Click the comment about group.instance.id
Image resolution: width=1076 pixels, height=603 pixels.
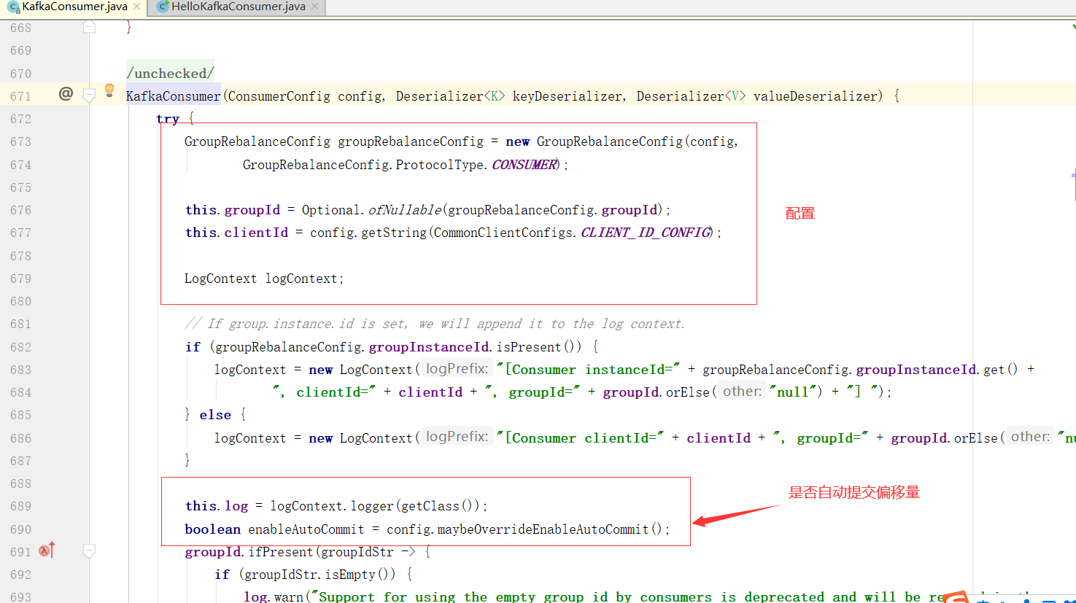click(435, 324)
